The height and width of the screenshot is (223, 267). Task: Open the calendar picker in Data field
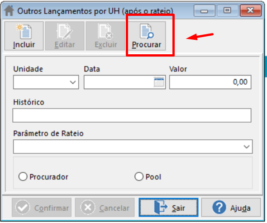point(159,82)
